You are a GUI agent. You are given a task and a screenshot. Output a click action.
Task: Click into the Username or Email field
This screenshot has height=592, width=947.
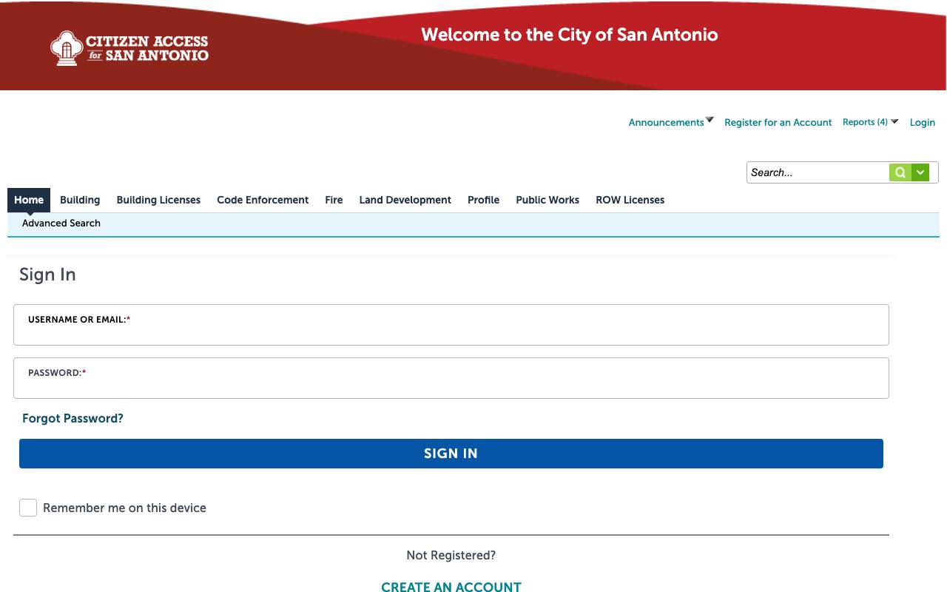[451, 325]
